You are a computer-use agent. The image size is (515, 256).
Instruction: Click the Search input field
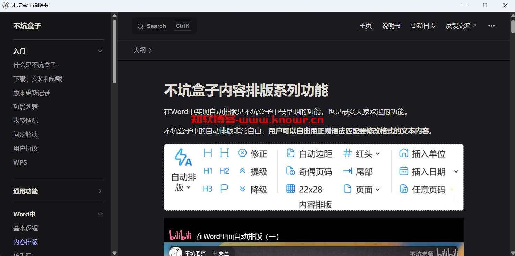click(x=165, y=26)
